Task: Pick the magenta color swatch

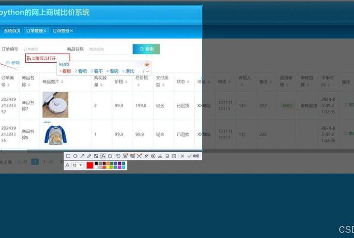Action: coord(119,167)
